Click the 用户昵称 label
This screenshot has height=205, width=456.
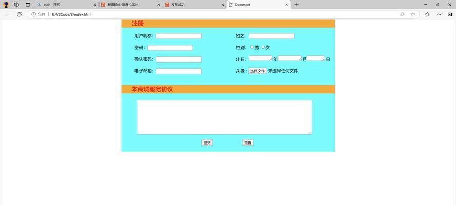(144, 36)
